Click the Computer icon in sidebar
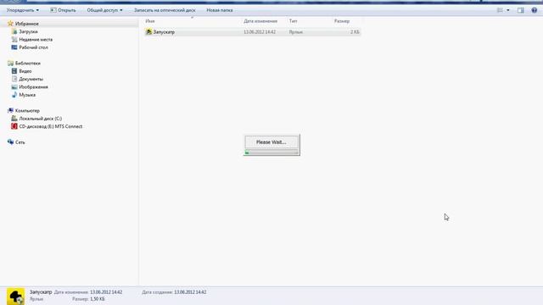 (10, 111)
